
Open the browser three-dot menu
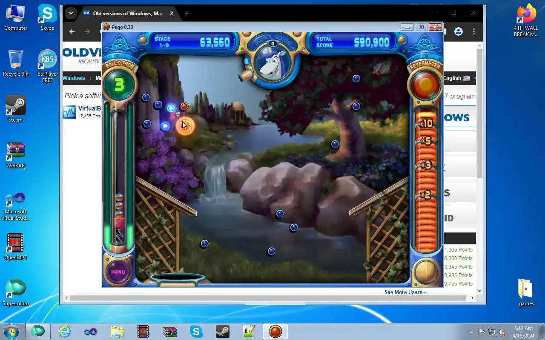click(474, 31)
